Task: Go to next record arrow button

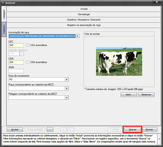Action: click(x=70, y=129)
